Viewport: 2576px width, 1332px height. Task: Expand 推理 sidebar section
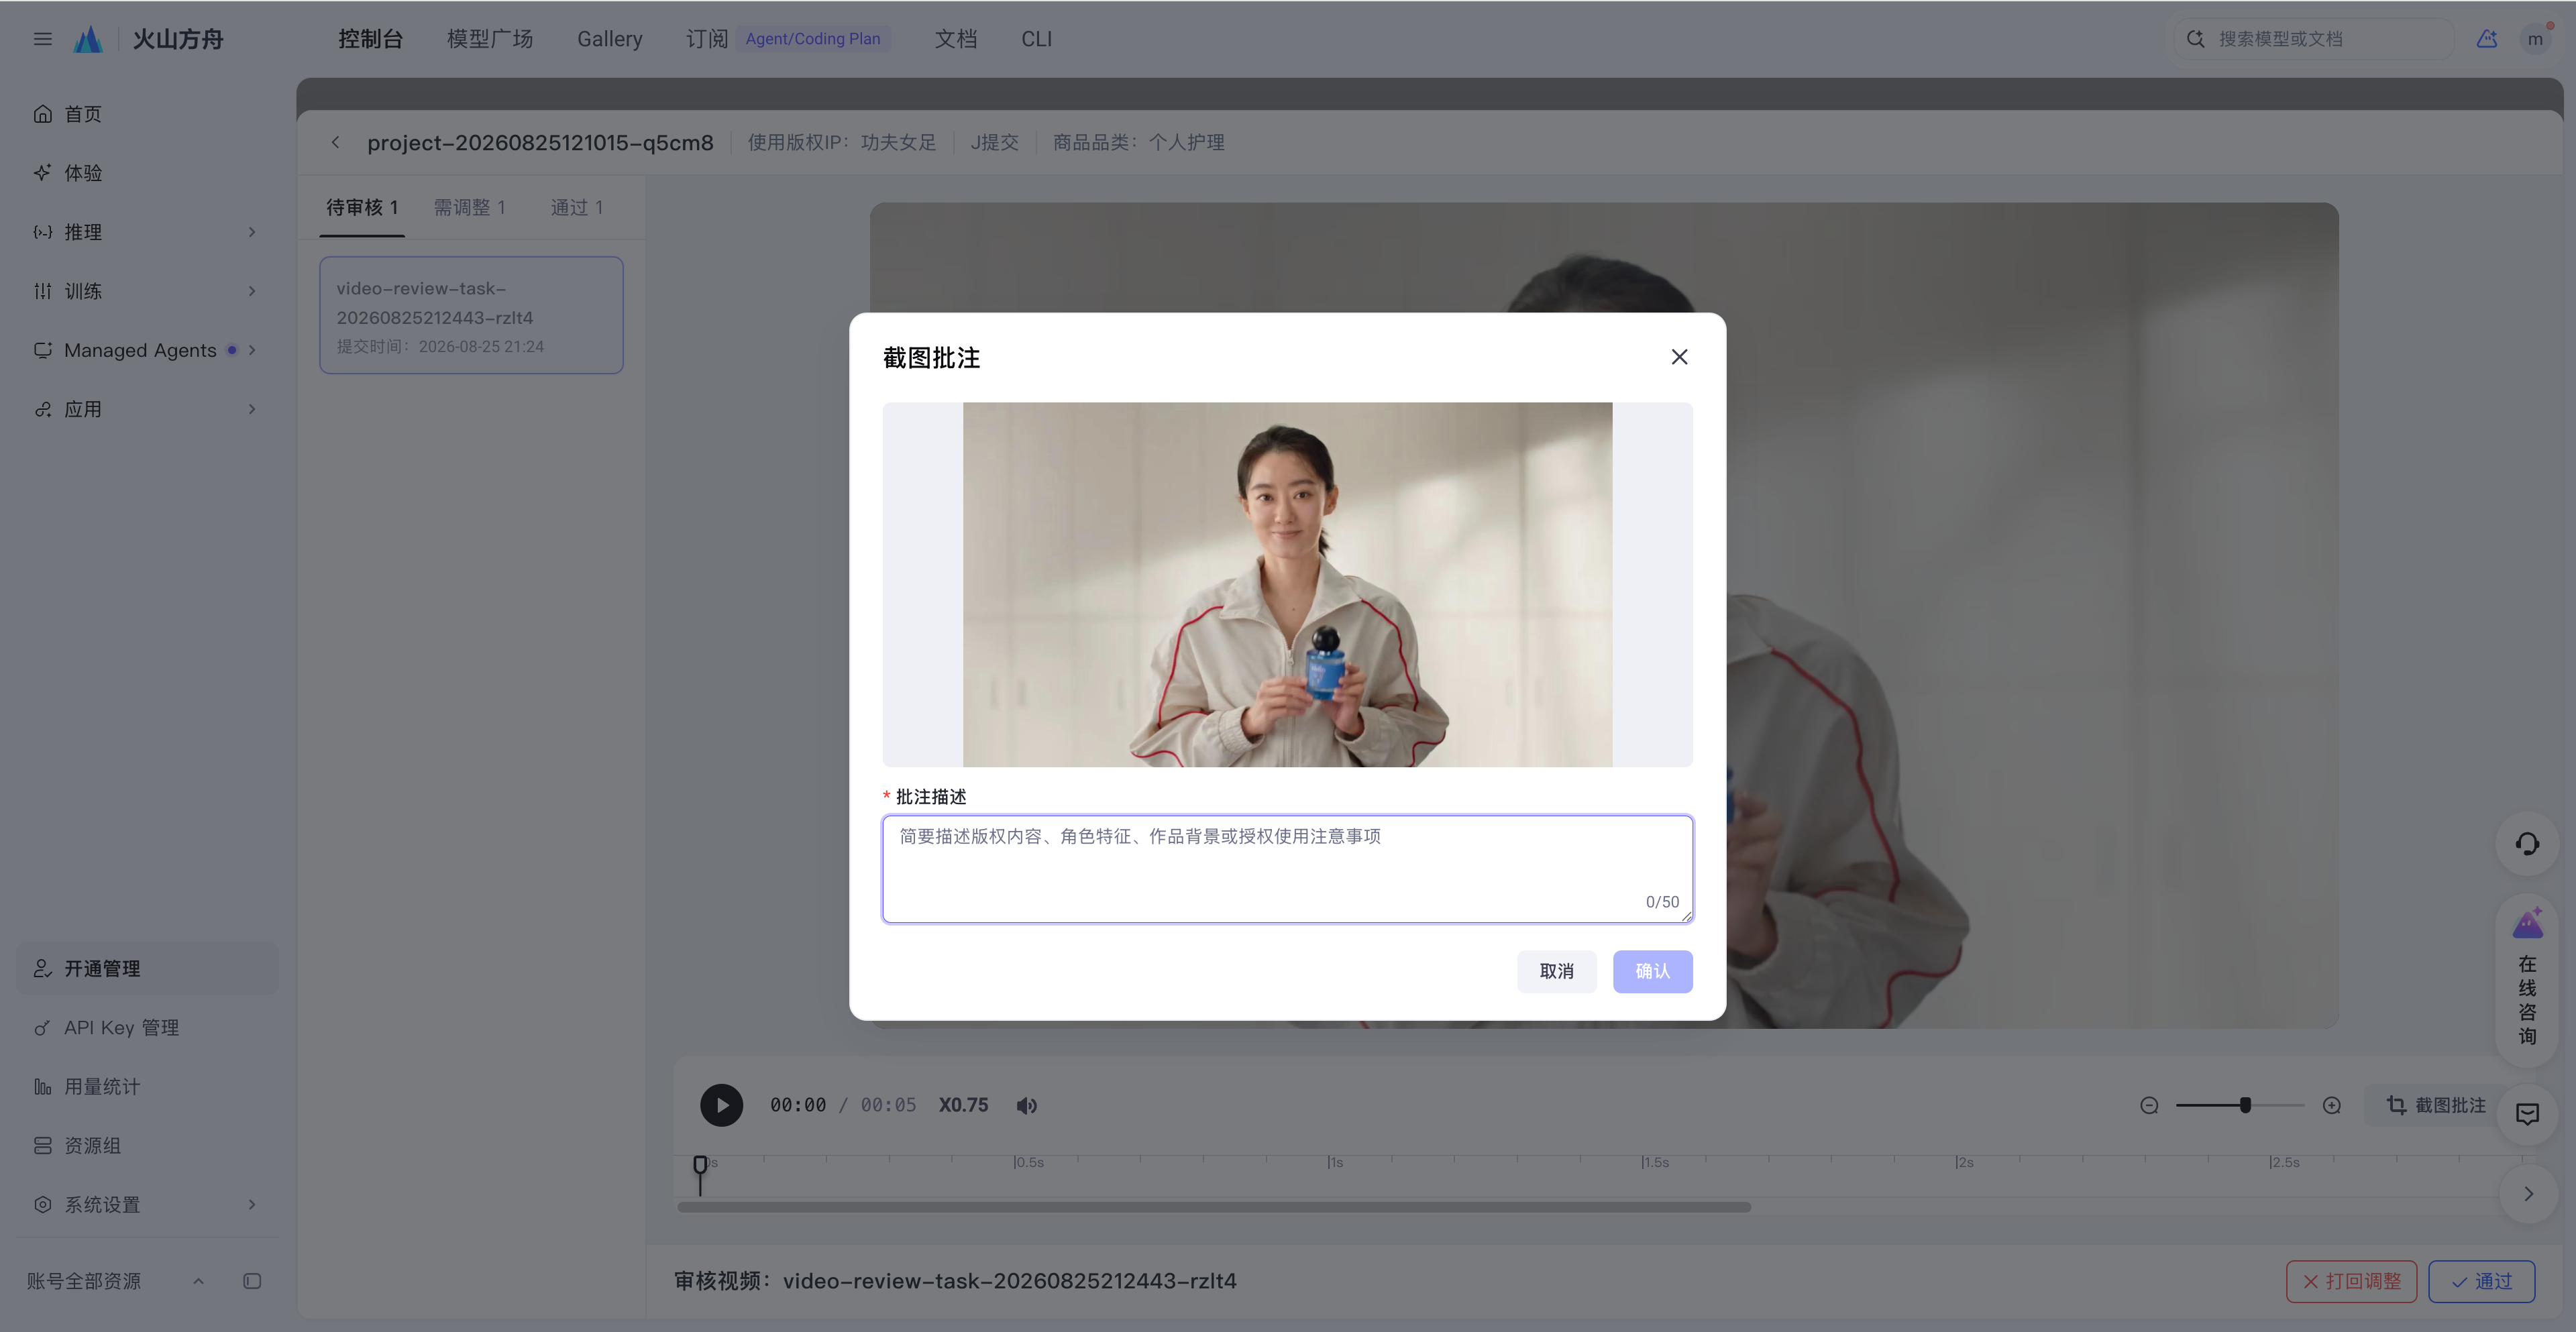click(x=147, y=232)
